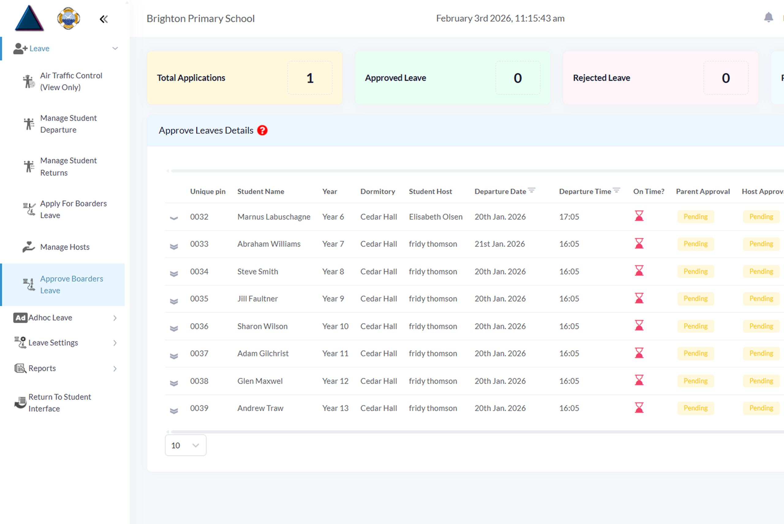
Task: Collapse sidebar with double-chevron icon
Action: point(104,19)
